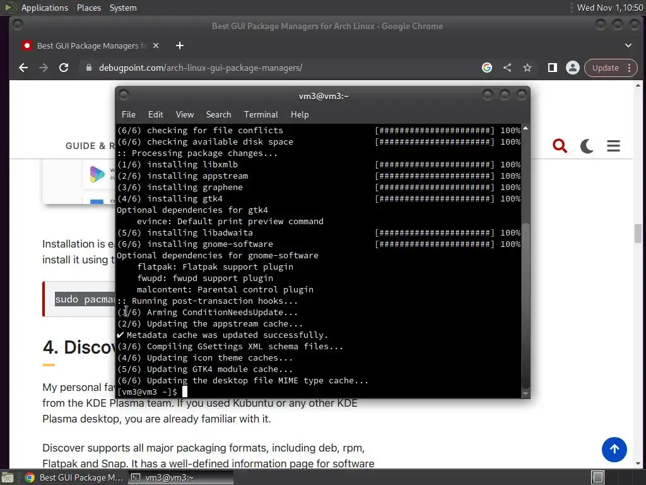Switch to vm3@vm3 terminal in taskbar
The height and width of the screenshot is (485, 646).
coord(181,477)
